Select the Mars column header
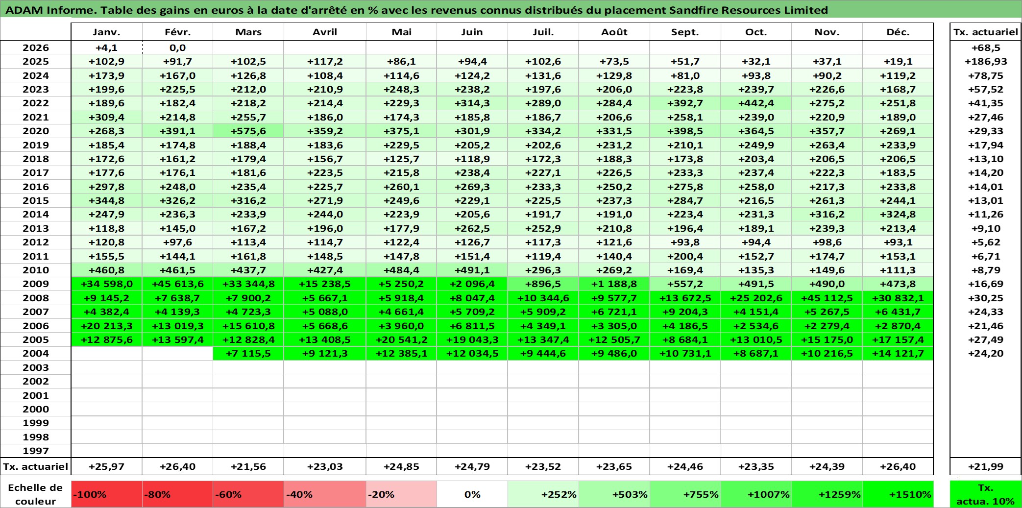1022x508 pixels. pyautogui.click(x=248, y=32)
